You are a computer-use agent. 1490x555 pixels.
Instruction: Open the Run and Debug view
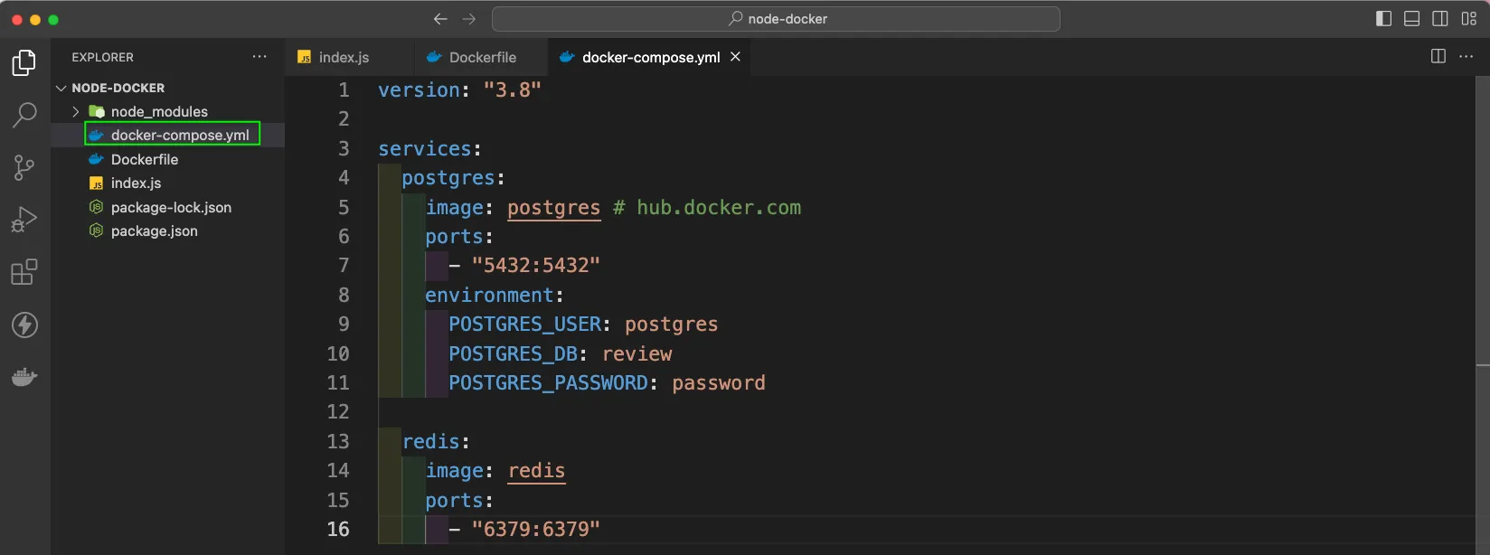point(24,220)
